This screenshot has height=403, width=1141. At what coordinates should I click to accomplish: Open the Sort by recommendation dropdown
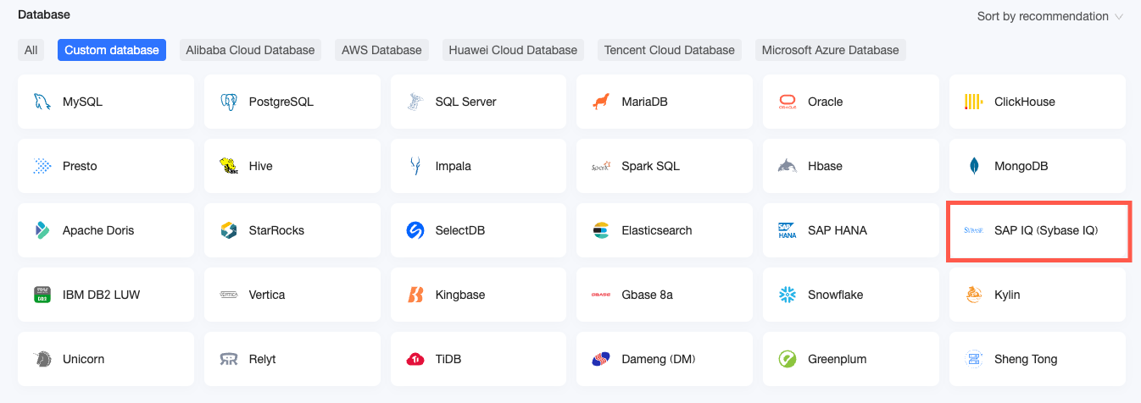click(x=1042, y=16)
